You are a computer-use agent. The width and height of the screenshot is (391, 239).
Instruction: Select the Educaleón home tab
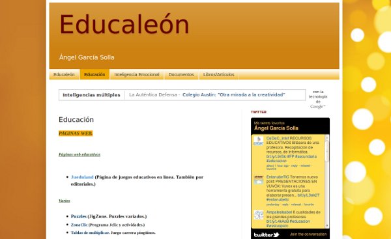(x=64, y=74)
